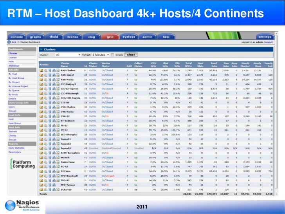The height and width of the screenshot is (214, 285).
Task: Click the hosts icon in TFO-SJ row
Action: click(x=46, y=181)
